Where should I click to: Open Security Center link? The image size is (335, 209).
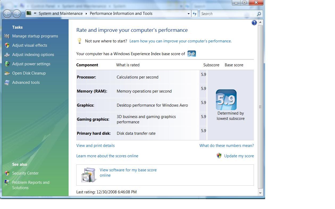click(25, 173)
